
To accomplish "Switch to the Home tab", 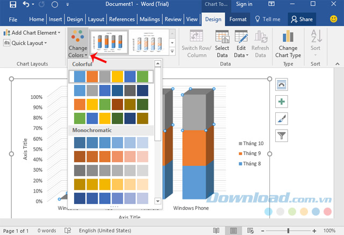I will [37, 19].
